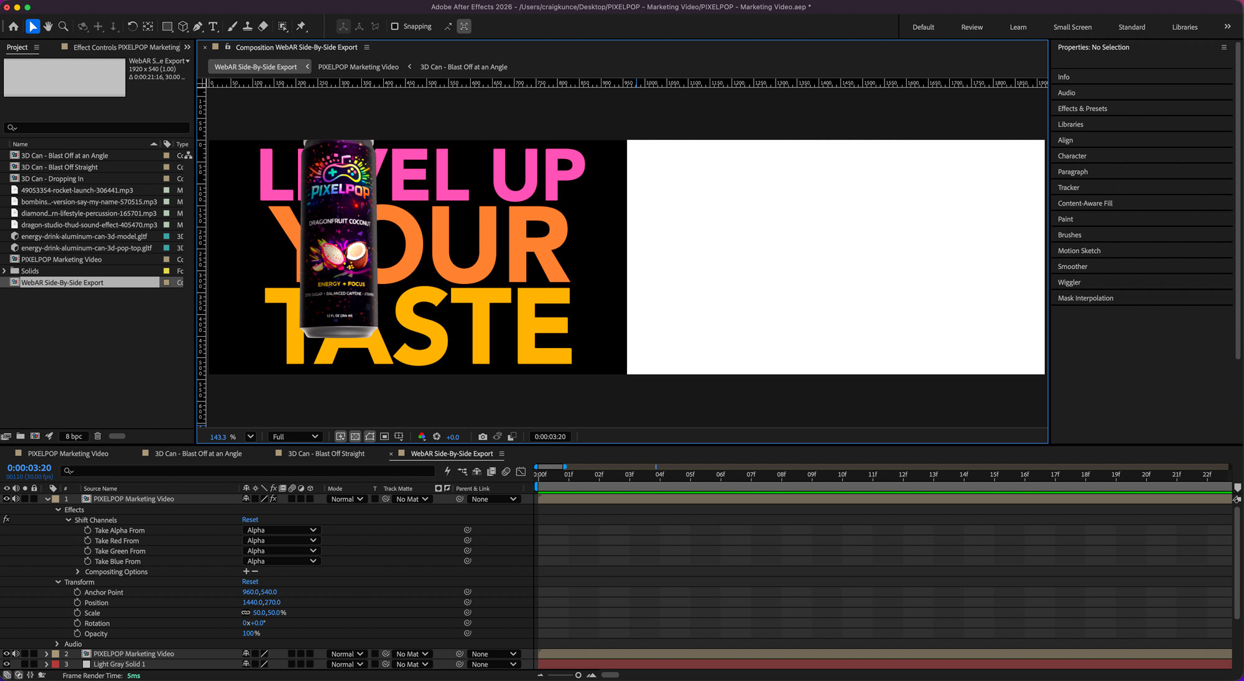This screenshot has height=681, width=1244.
Task: Select the Brush tool
Action: [232, 26]
